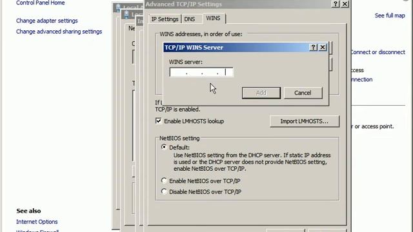This screenshot has width=413, height=232.
Task: Click the 'NetBIOS setting' group label
Action: pyautogui.click(x=179, y=139)
